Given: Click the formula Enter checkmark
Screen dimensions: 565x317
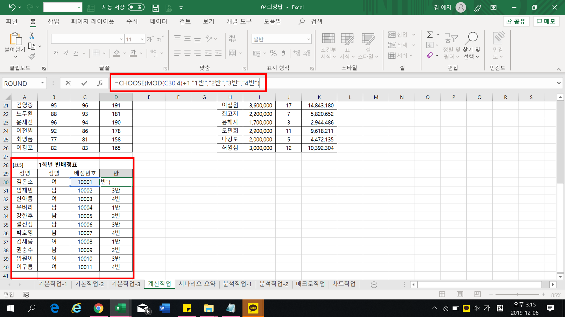Looking at the screenshot, I should [84, 83].
